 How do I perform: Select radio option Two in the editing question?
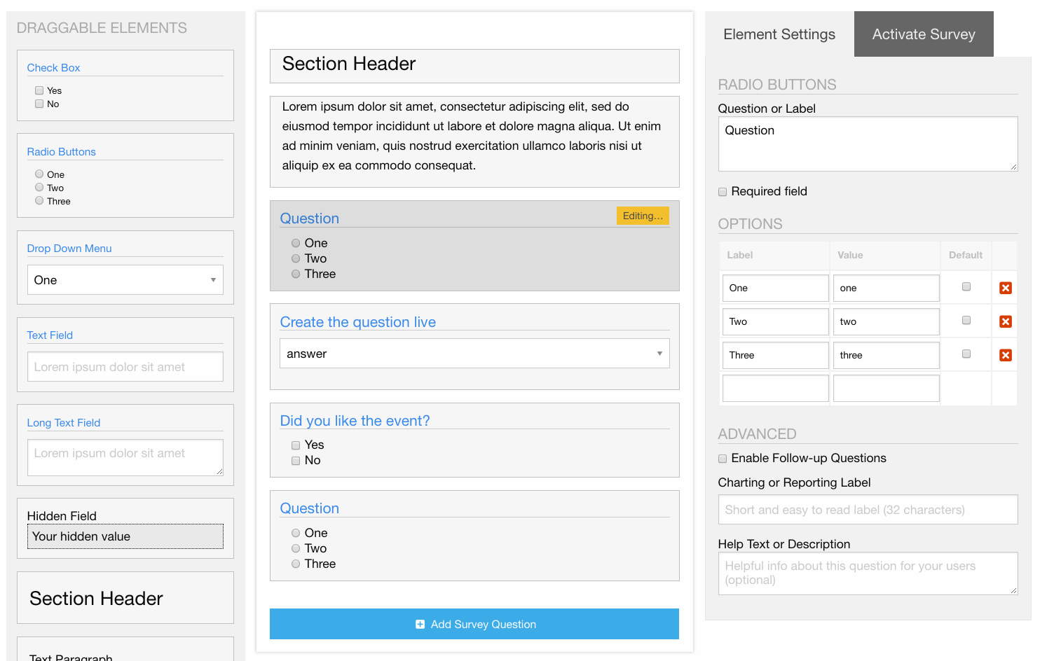coord(296,258)
